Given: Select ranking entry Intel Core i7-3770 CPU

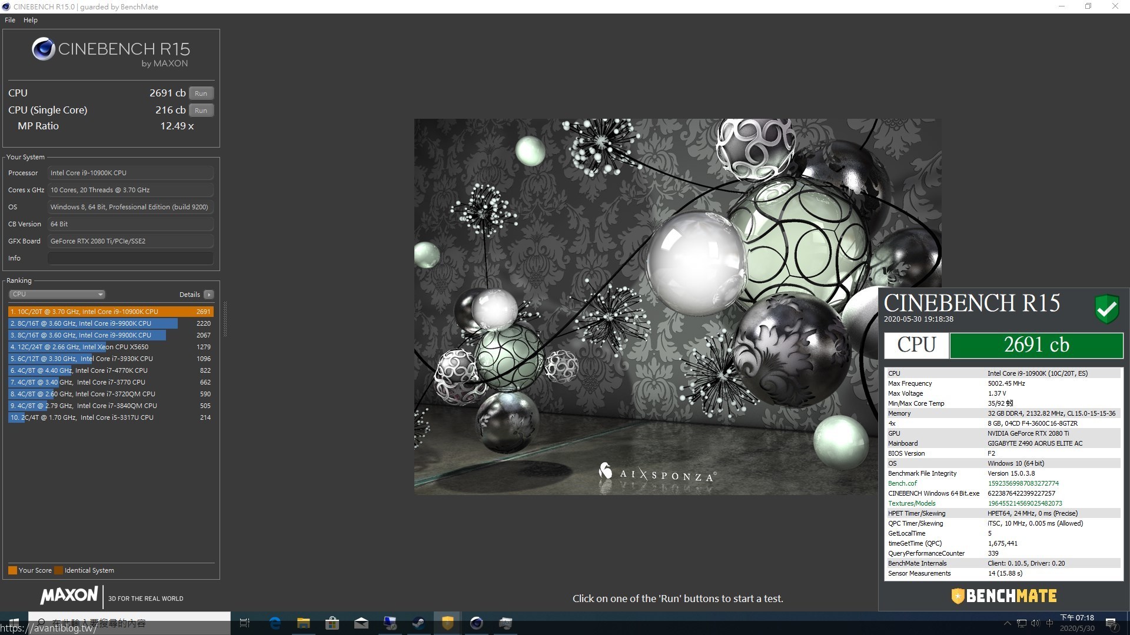Looking at the screenshot, I should tap(111, 382).
